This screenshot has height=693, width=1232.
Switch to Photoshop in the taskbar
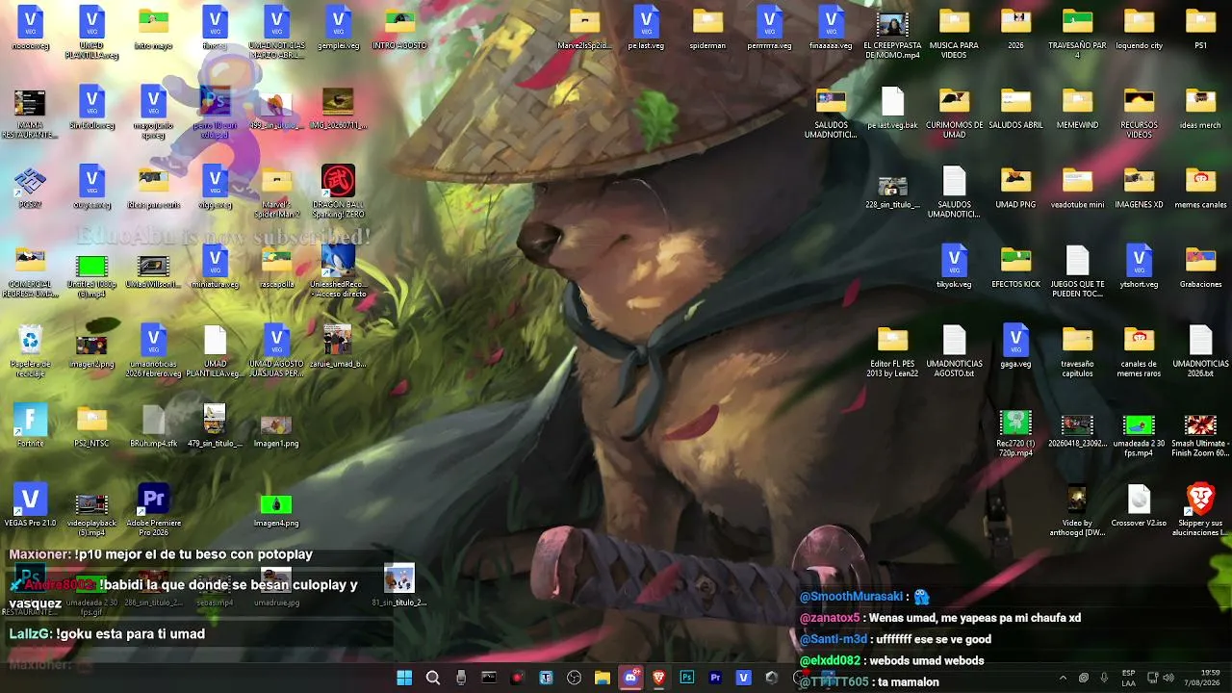coord(687,678)
